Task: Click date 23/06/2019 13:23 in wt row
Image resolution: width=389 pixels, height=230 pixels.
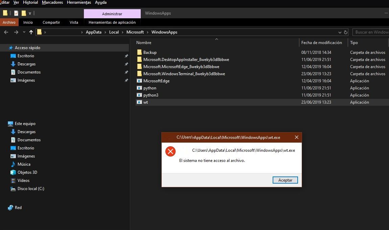Action: click(316, 102)
